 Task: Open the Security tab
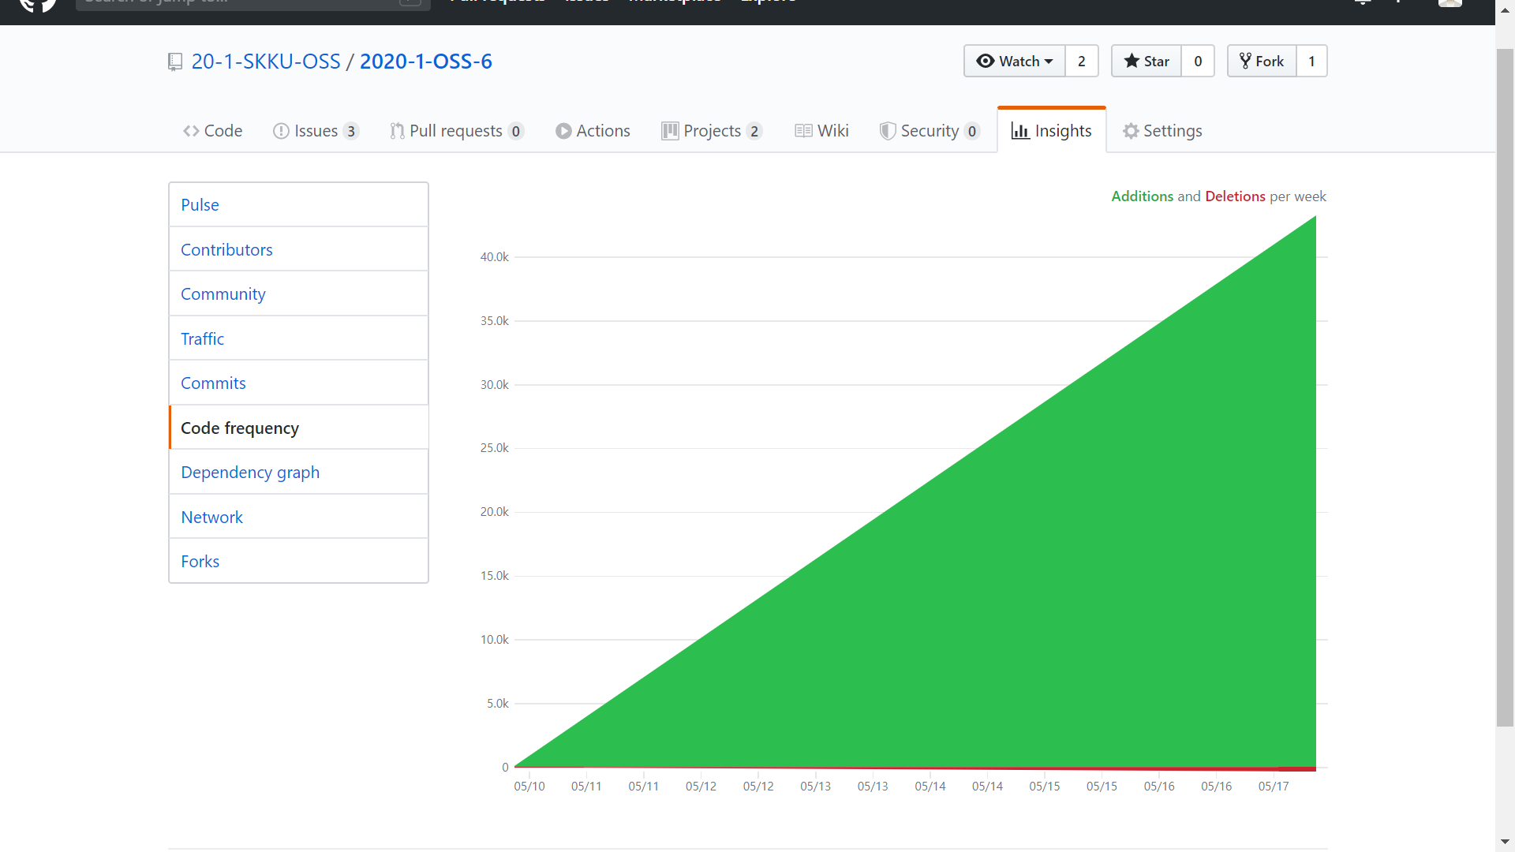point(930,131)
